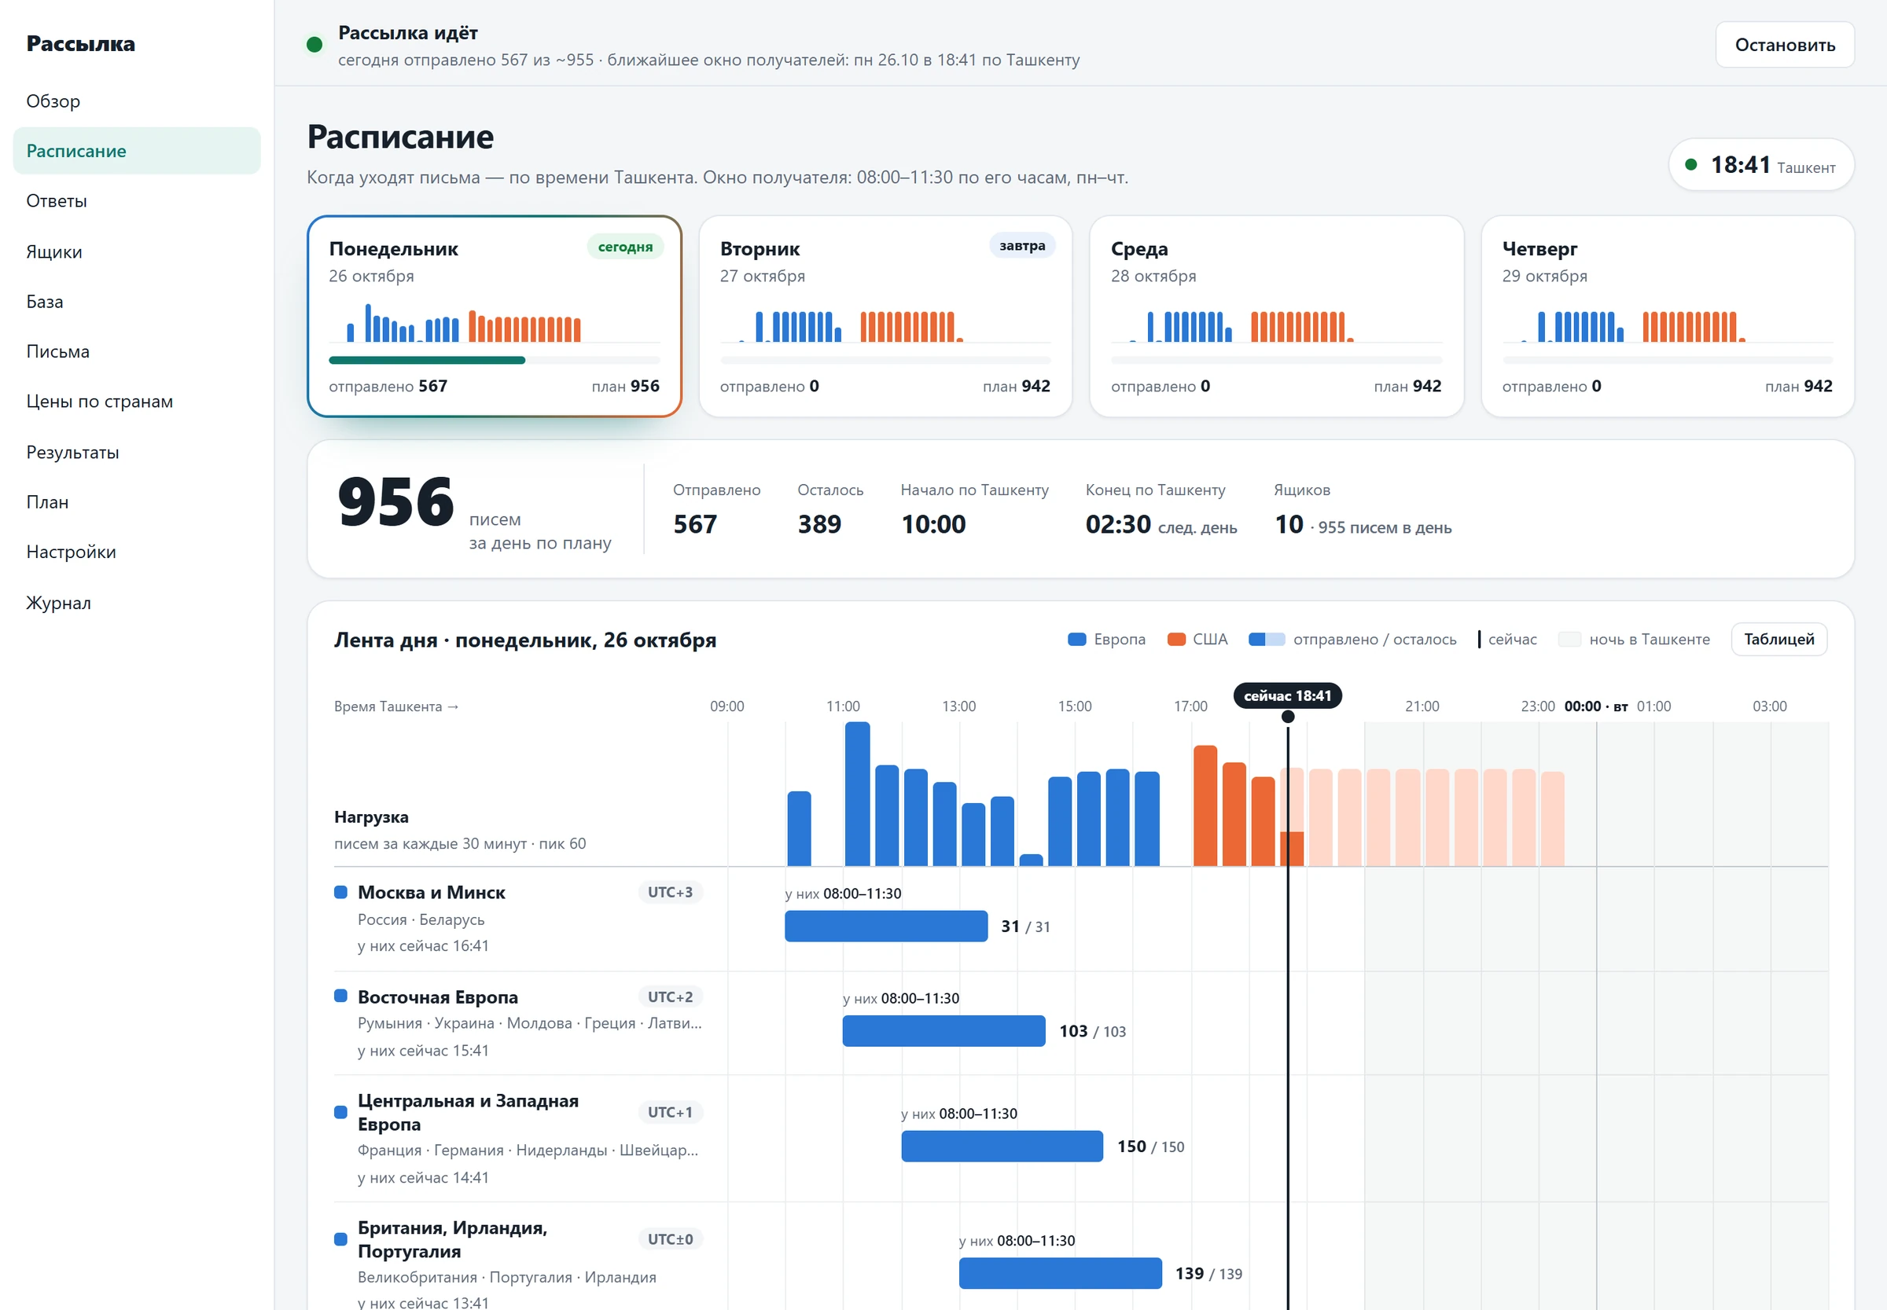The width and height of the screenshot is (1887, 1310).
Task: Open Ящики in the sidebar
Action: pos(136,251)
